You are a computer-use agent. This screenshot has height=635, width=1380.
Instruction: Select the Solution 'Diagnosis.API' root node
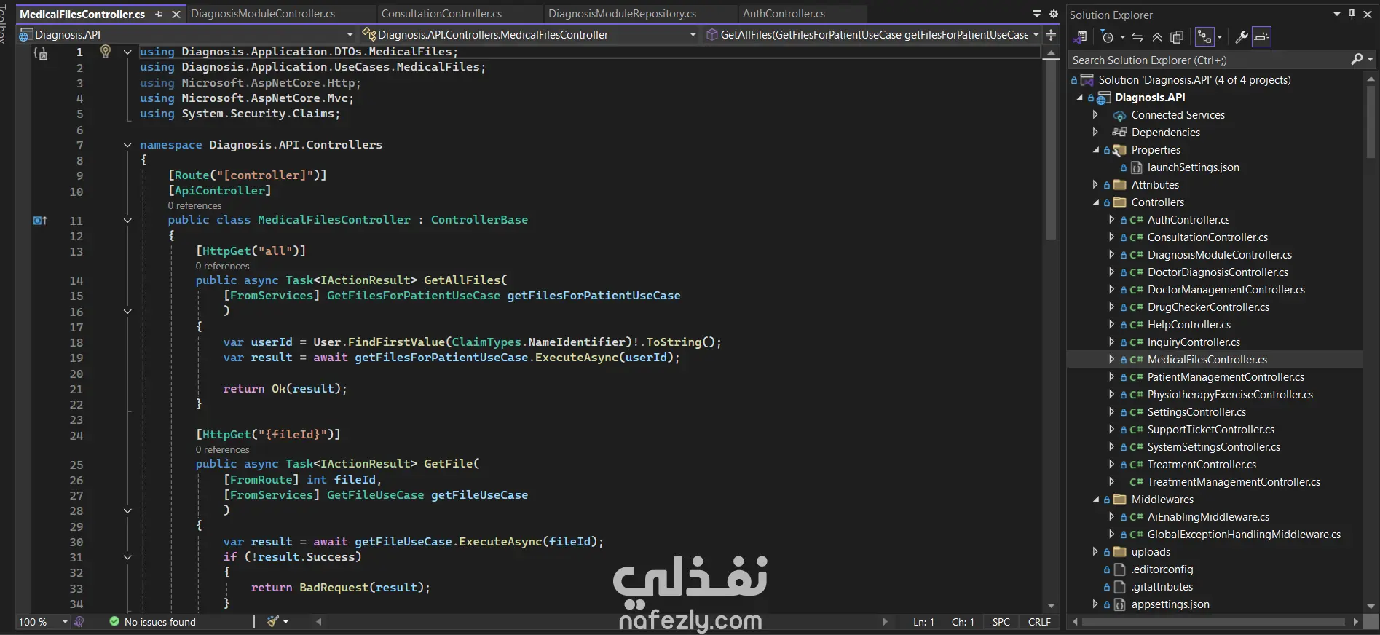coord(1194,80)
